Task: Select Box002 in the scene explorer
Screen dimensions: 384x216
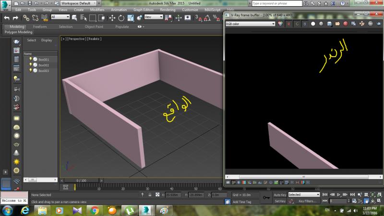Action: pos(44,65)
